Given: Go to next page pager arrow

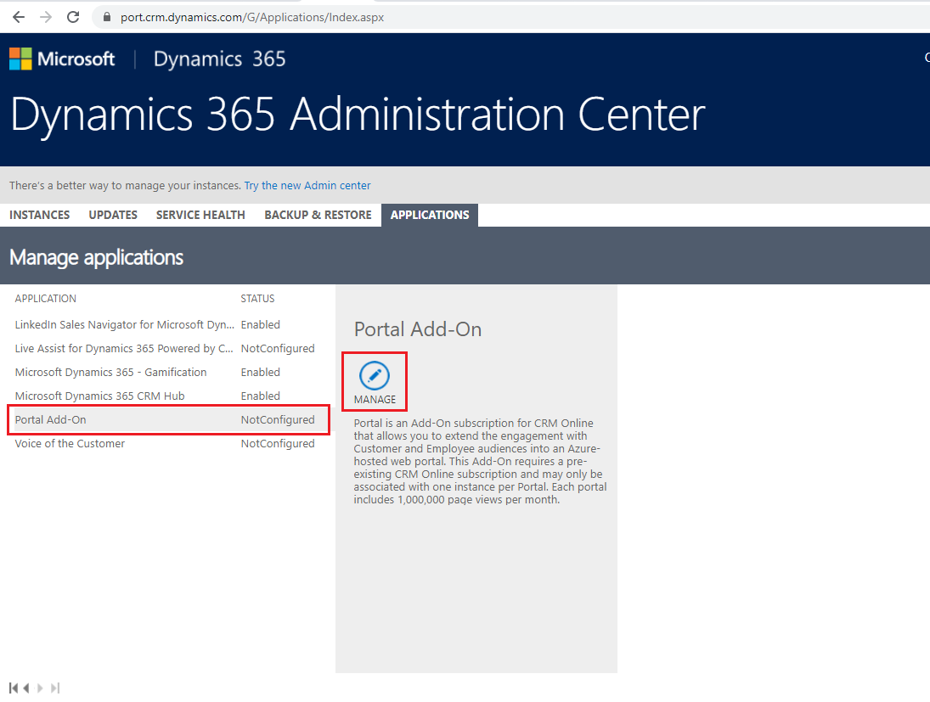Looking at the screenshot, I should pyautogui.click(x=40, y=688).
